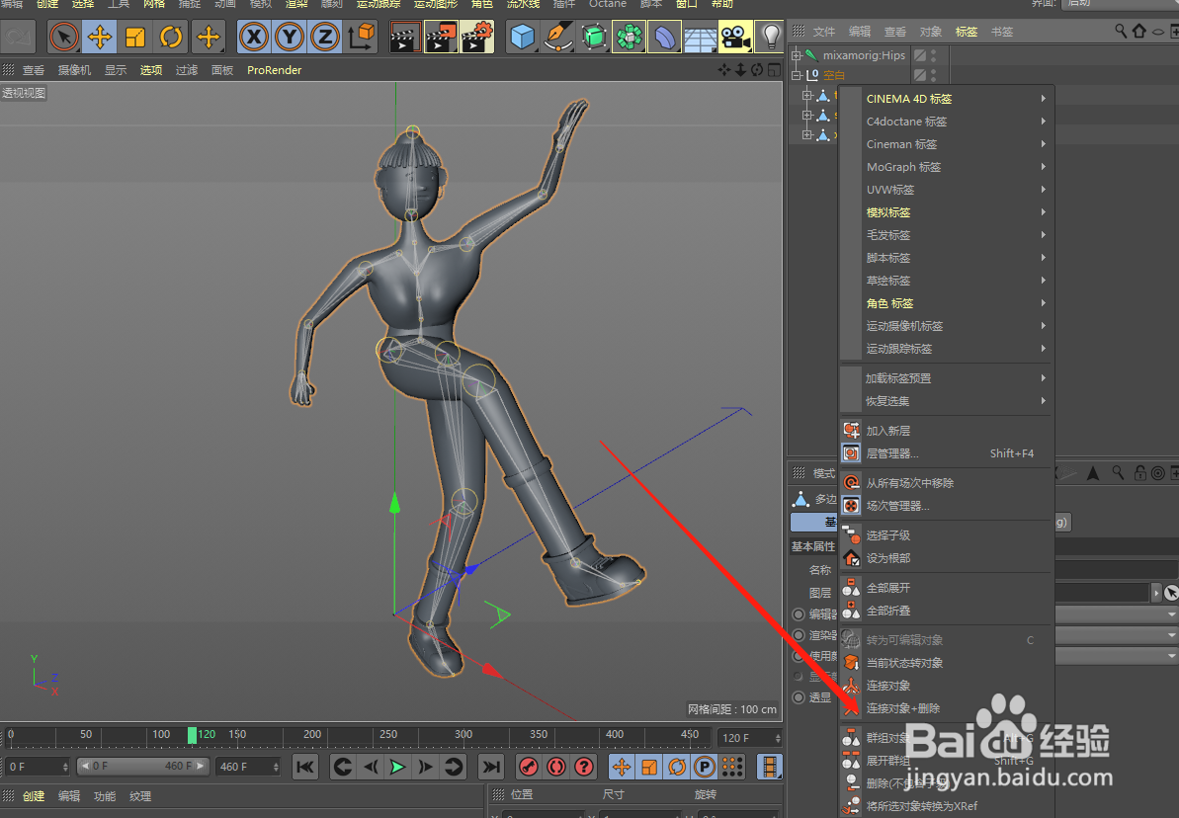Render the active view clapperboard icon
The width and height of the screenshot is (1179, 818).
point(404,37)
